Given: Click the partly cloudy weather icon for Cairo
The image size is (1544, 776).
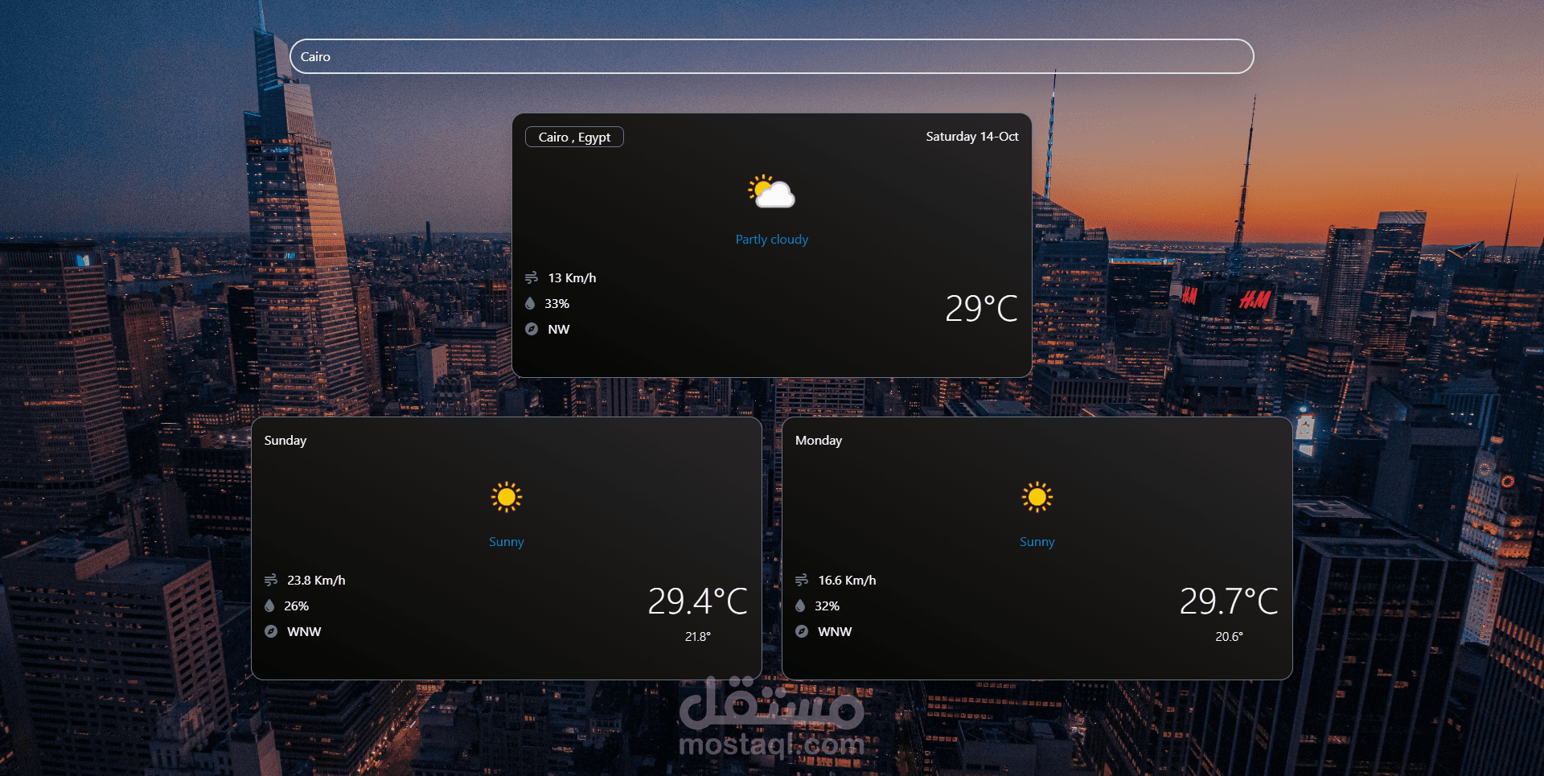Looking at the screenshot, I should [770, 191].
